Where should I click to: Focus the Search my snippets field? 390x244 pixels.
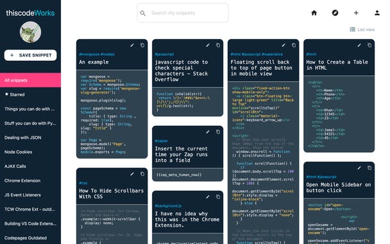click(183, 13)
